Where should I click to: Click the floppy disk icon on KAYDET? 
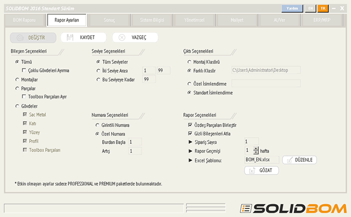70,38
